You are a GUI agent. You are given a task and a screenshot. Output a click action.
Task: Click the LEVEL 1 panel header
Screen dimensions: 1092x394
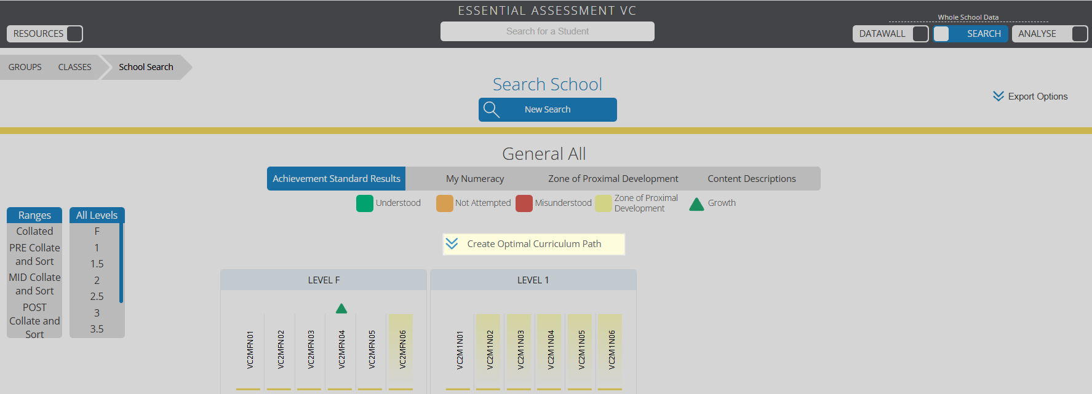[533, 280]
